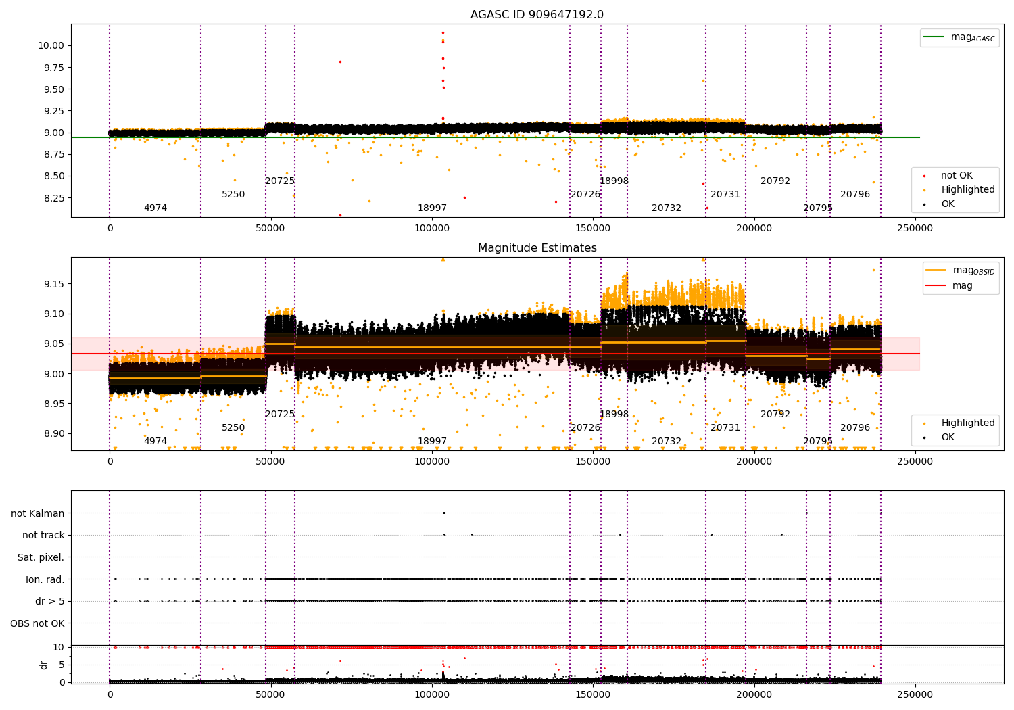
Task: Click the 'Magnitude Estimates' plot title
Action: (537, 248)
